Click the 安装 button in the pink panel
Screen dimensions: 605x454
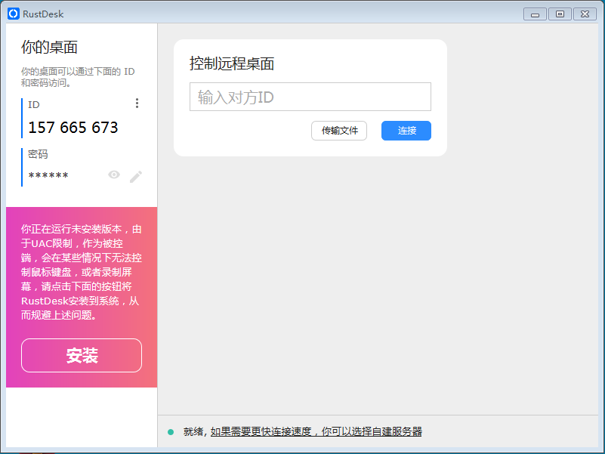coord(82,356)
